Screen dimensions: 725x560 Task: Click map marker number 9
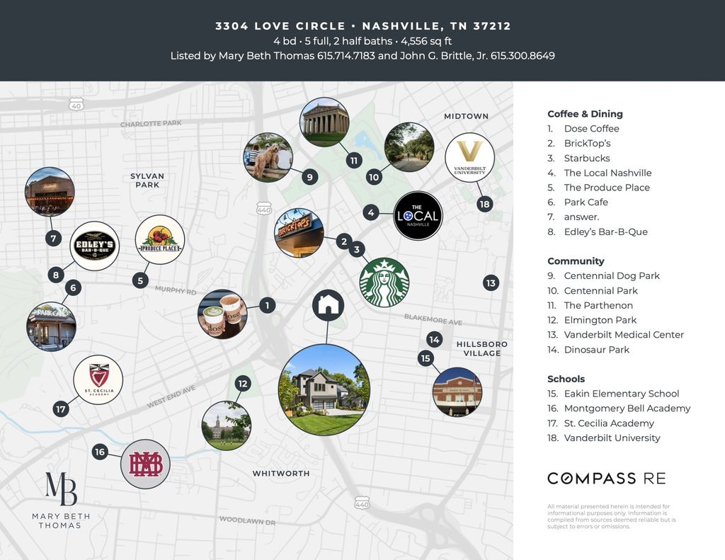pyautogui.click(x=310, y=177)
